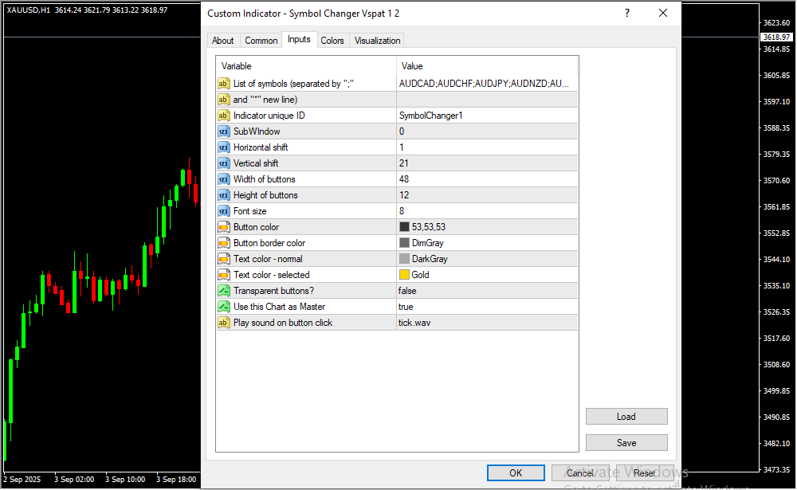Edit the Width of buttons value 48
797x490 pixels.
[404, 179]
